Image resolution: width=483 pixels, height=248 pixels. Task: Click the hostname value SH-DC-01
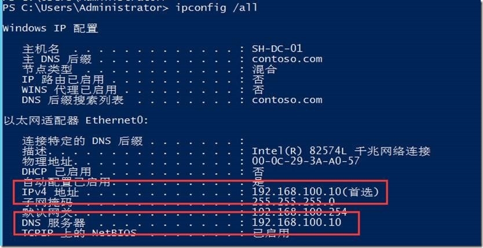point(277,49)
